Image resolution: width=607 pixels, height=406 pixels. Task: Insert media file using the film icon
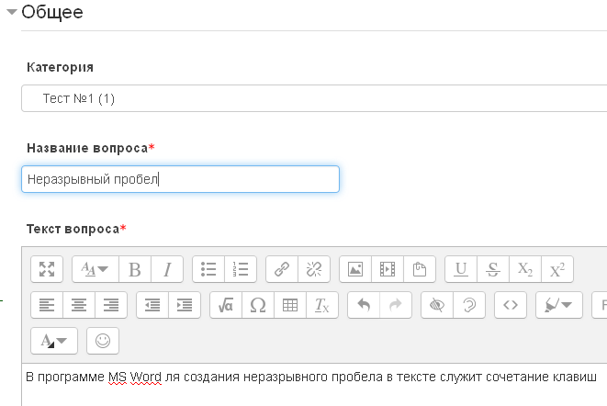(388, 269)
